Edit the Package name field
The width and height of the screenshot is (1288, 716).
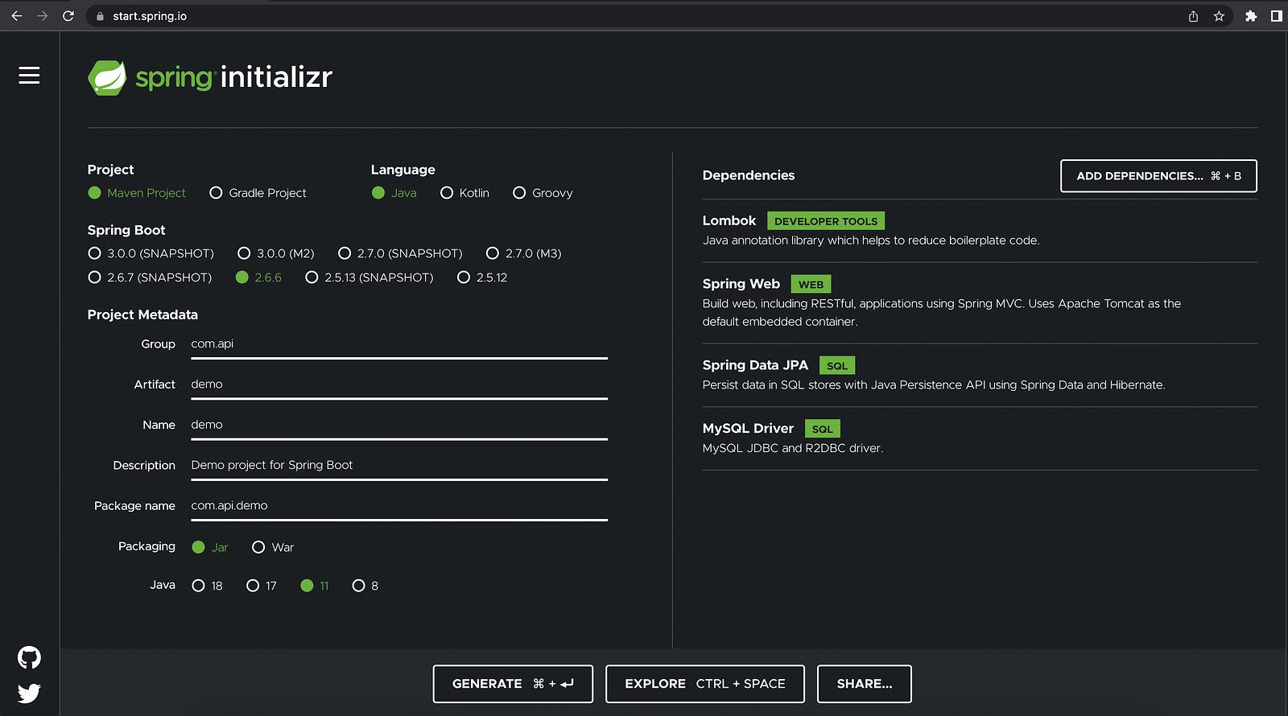point(399,505)
